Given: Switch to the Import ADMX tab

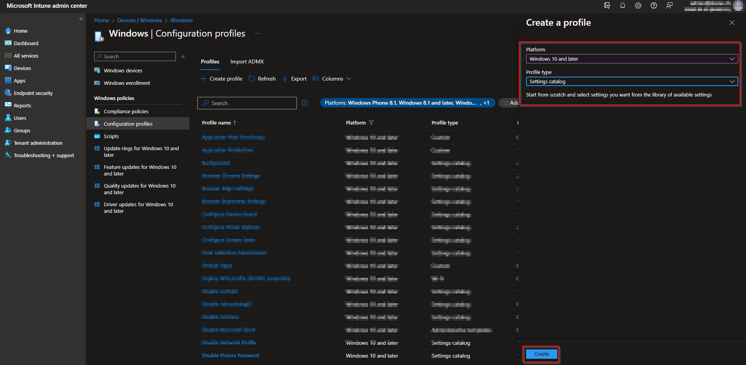Looking at the screenshot, I should click(x=247, y=61).
